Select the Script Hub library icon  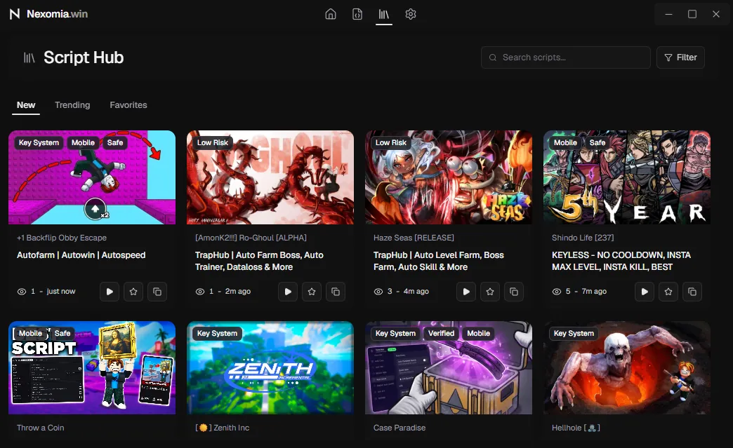[384, 14]
